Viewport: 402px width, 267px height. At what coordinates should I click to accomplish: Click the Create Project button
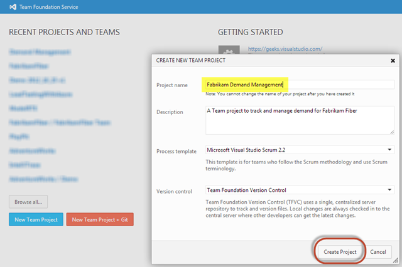340,252
